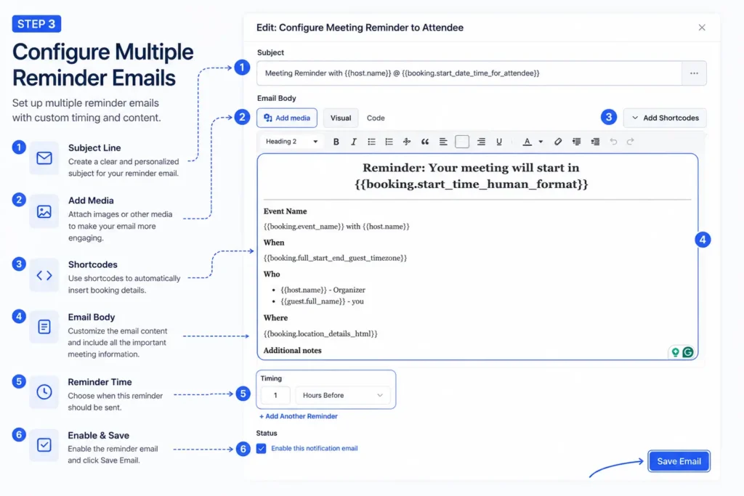
Task: Click the {{booking.full_start_end_guest_timezone}} text
Action: 336,258
